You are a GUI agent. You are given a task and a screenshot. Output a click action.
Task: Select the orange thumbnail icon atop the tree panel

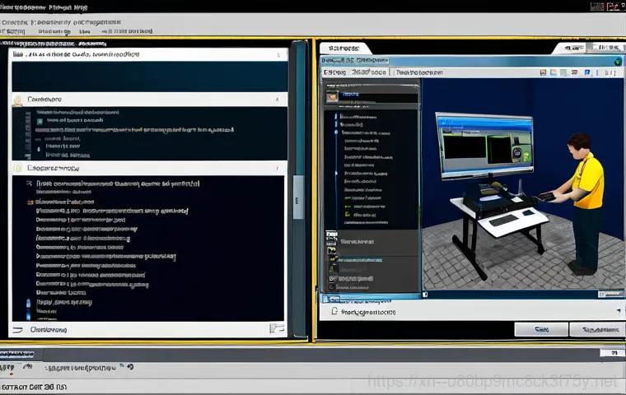coord(332,96)
